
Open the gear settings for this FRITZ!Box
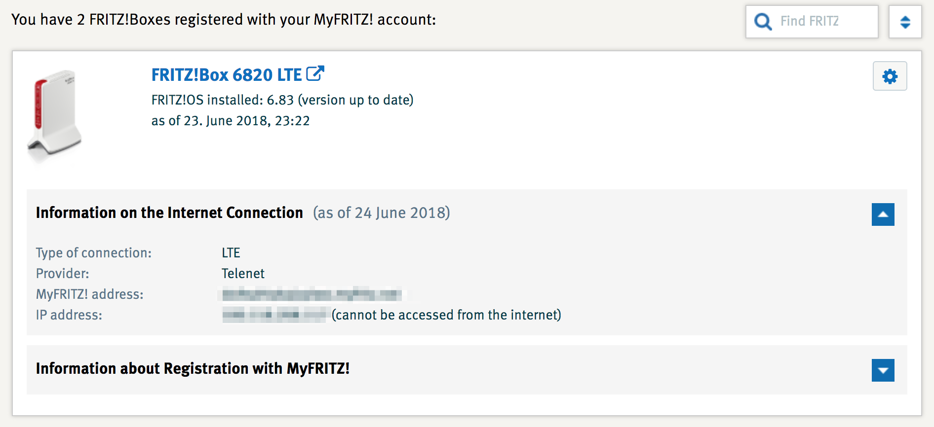tap(890, 76)
